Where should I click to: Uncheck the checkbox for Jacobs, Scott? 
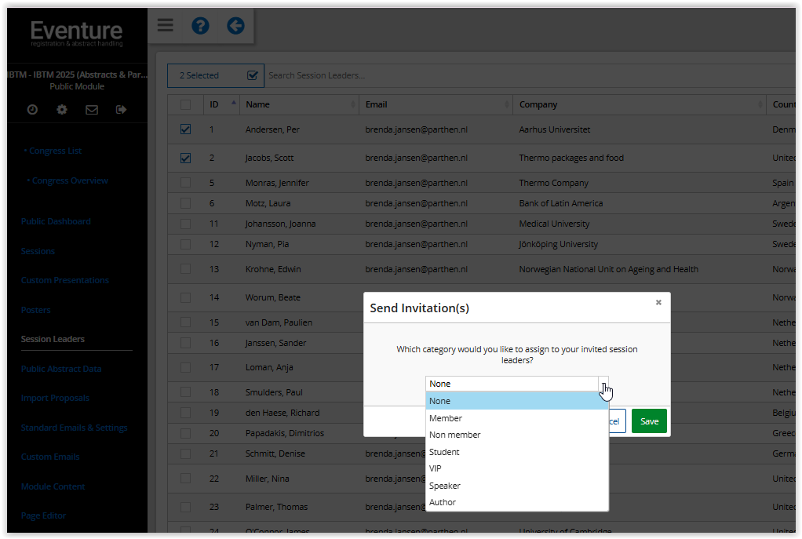tap(185, 158)
